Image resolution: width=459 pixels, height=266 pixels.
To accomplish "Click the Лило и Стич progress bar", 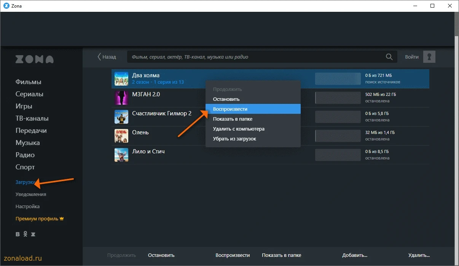I will pyautogui.click(x=338, y=155).
